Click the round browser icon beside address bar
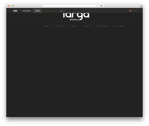 101,6
